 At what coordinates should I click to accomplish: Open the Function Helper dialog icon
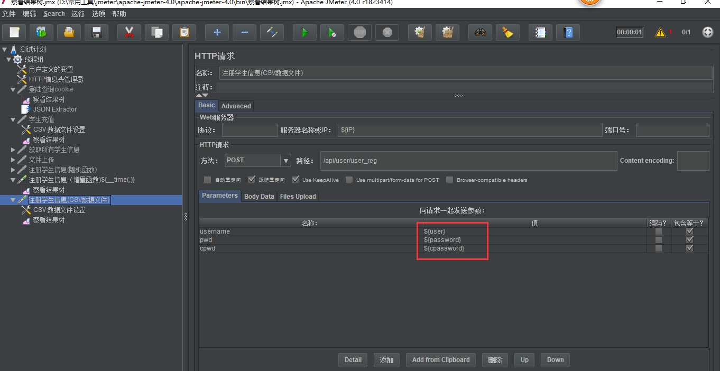(x=540, y=33)
